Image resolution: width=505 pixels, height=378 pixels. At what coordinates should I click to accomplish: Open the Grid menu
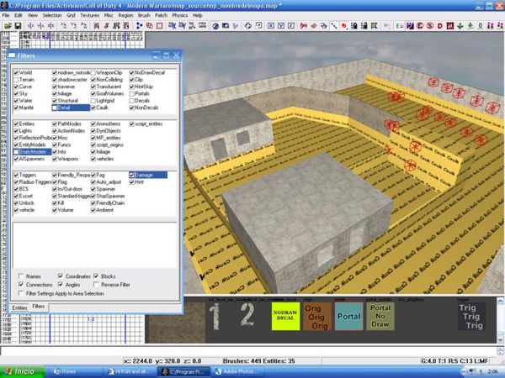(x=71, y=15)
